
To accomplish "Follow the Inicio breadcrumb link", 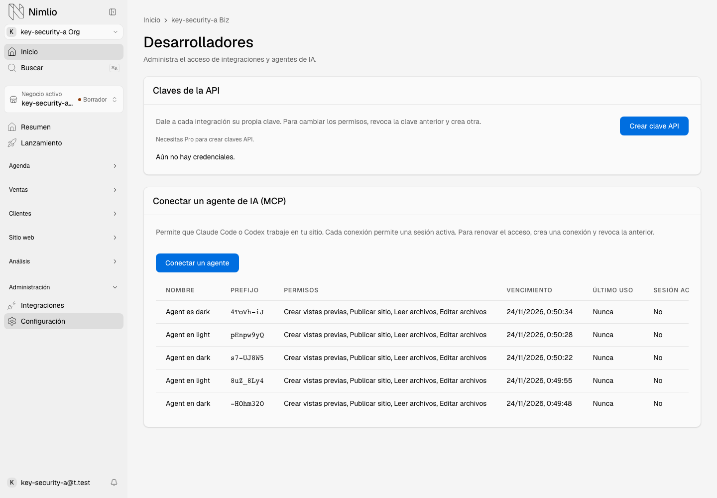I will (152, 20).
